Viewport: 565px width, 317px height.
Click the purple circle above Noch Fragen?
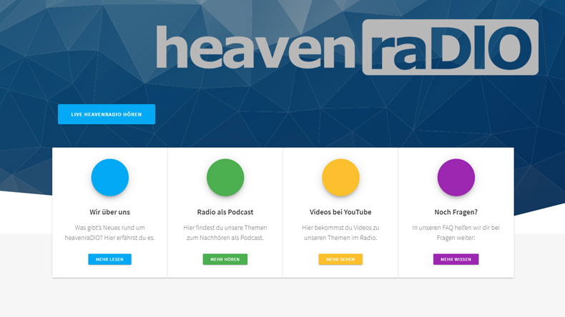click(456, 177)
